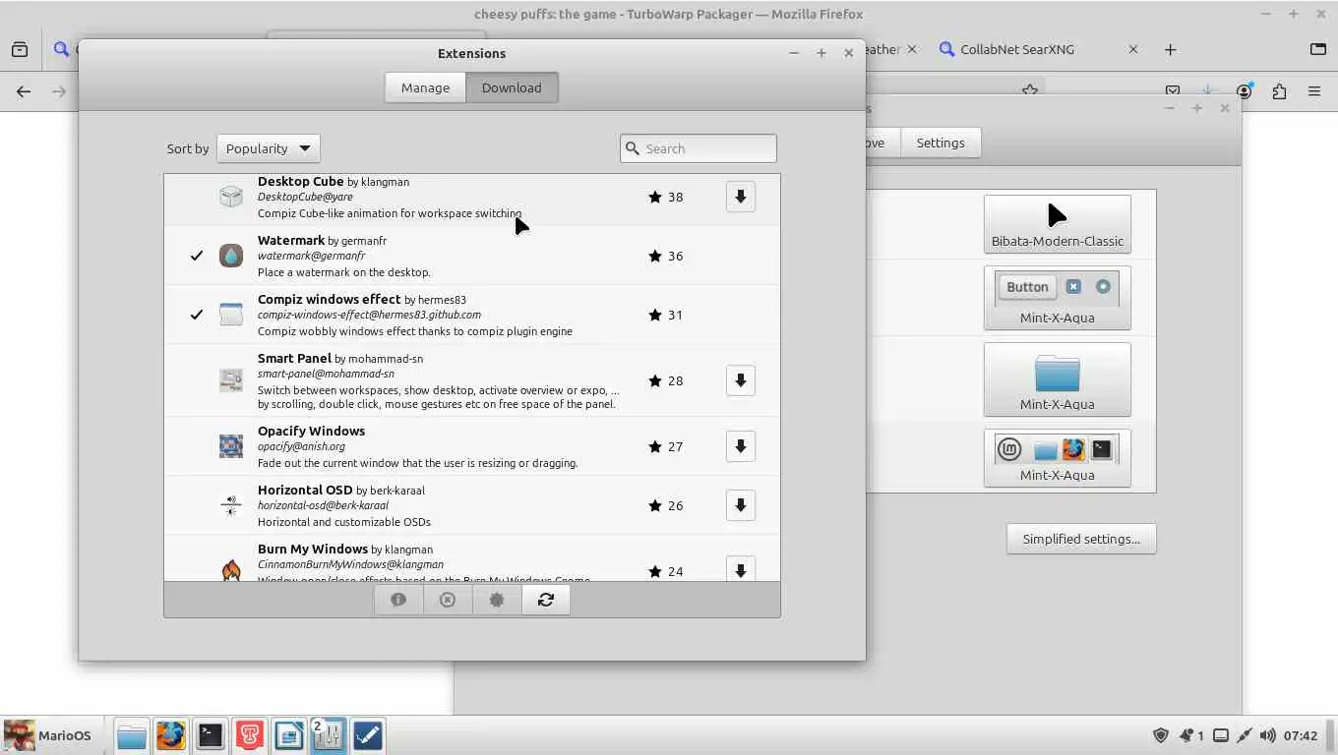Click the red T app taskbar icon
The height and width of the screenshot is (755, 1338).
(249, 735)
